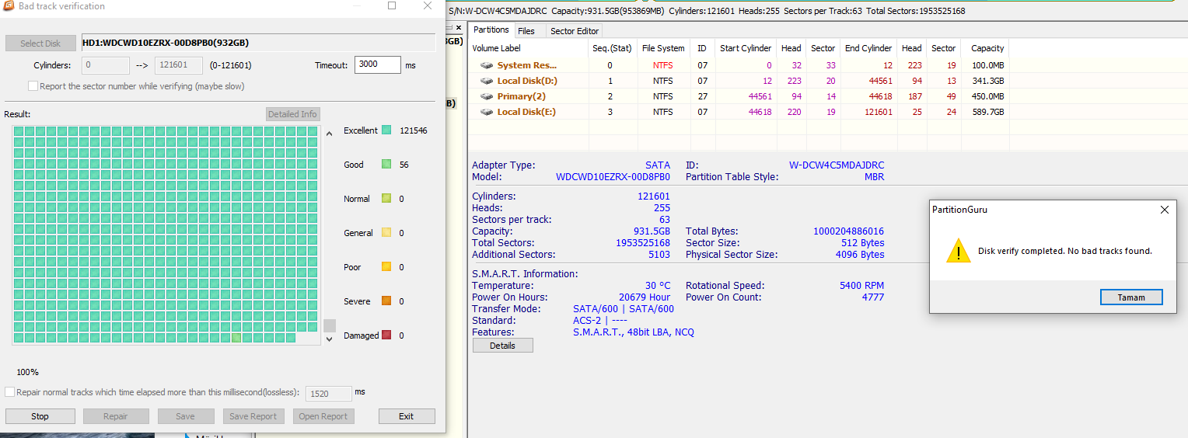Screen dimensions: 1188x438
Task: Click the Good count 56
Action: coord(404,165)
